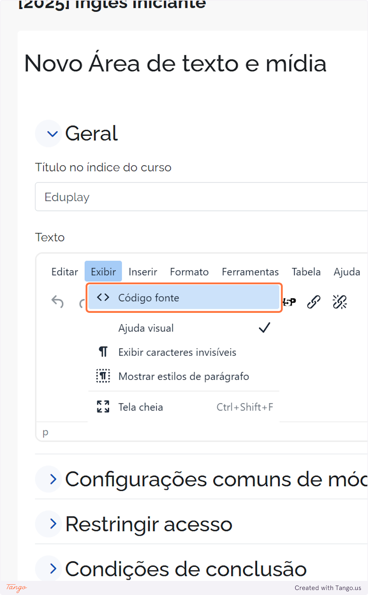Open the Formato menu

point(189,272)
